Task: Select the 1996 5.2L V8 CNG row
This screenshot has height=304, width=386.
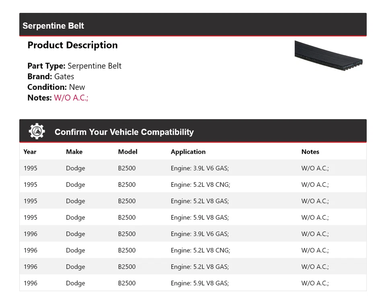Action: coord(193,250)
